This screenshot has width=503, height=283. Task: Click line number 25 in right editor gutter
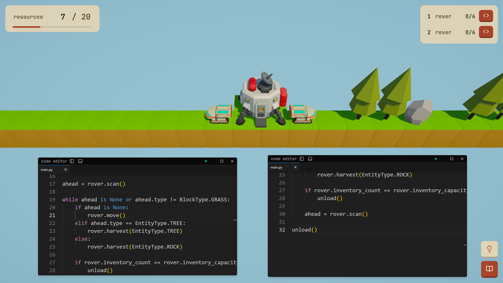click(x=282, y=175)
